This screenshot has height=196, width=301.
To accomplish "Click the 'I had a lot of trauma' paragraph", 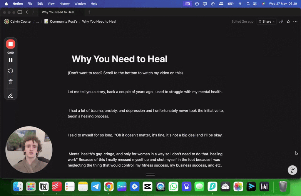I will 146,113.
